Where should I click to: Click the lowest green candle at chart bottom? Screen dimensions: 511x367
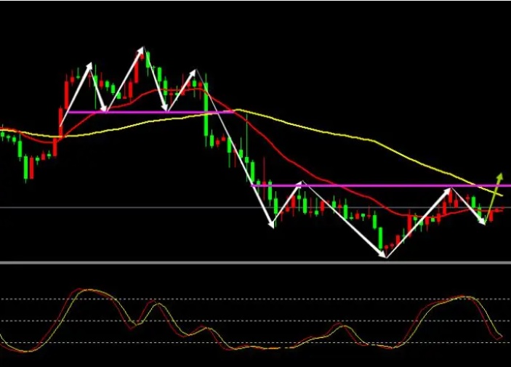coord(380,238)
